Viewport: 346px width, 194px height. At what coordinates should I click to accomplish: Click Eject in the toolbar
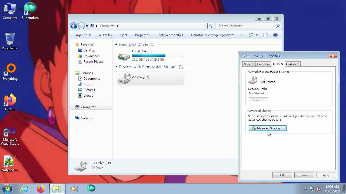[x=124, y=35]
